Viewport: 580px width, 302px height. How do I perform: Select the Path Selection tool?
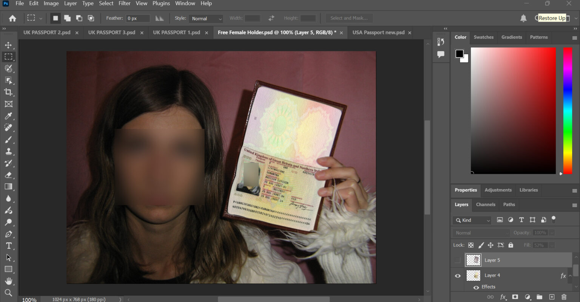coord(8,258)
